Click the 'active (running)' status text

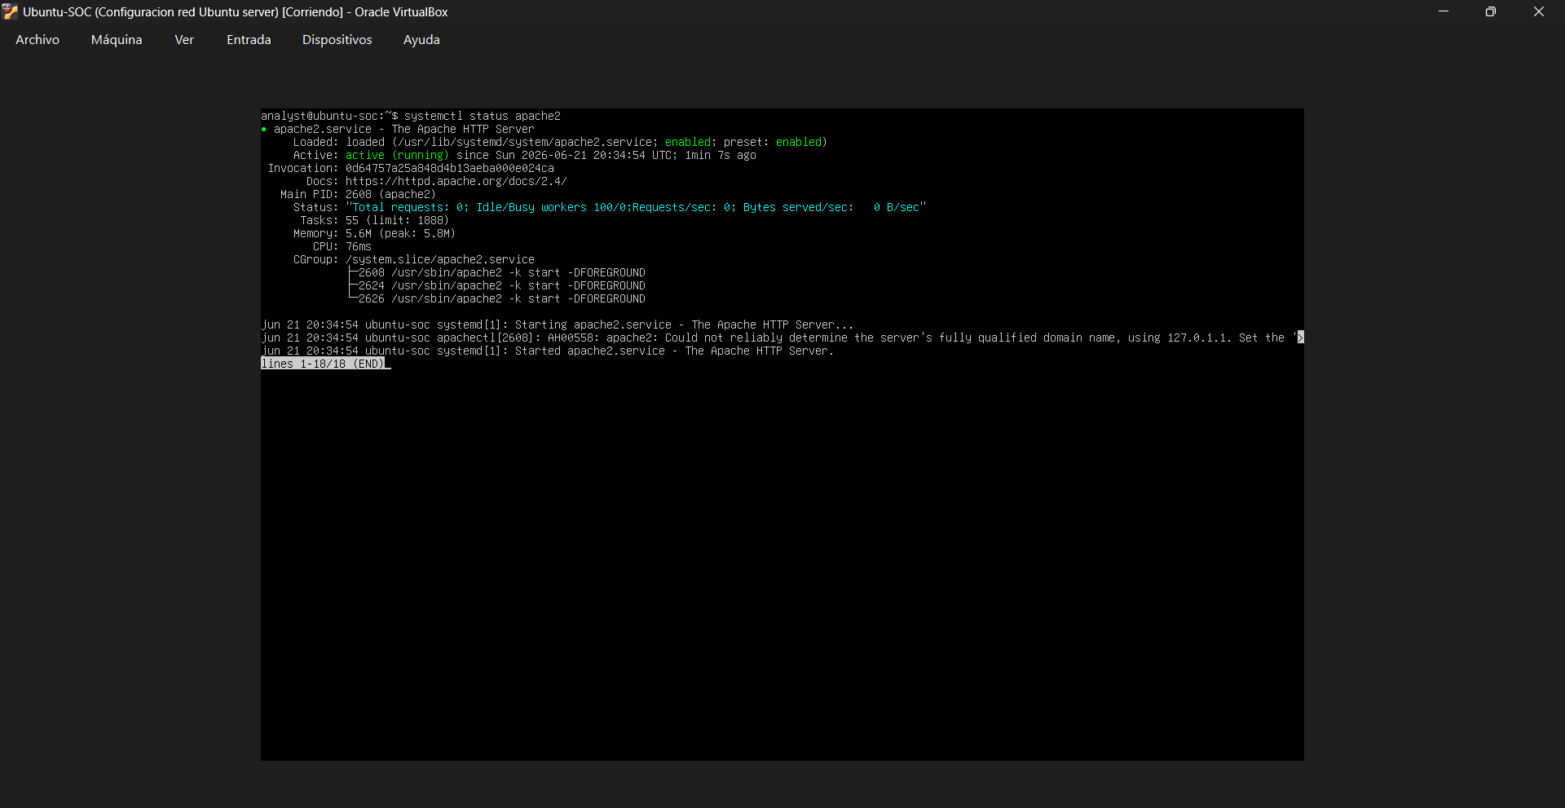pyautogui.click(x=397, y=155)
